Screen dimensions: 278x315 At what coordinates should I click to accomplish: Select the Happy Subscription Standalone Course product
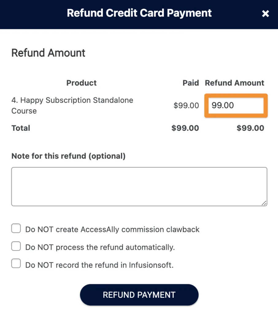72,106
